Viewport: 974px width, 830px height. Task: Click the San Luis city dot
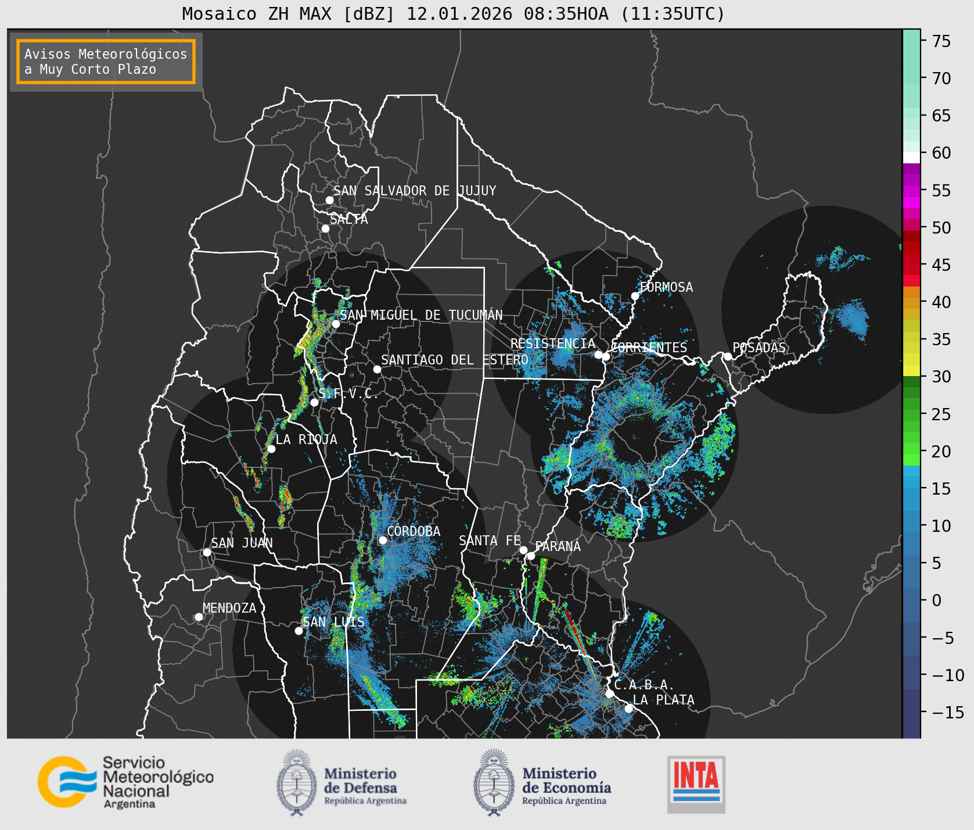tap(299, 631)
